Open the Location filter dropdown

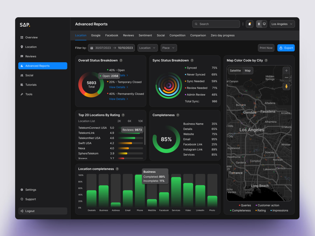click(147, 48)
